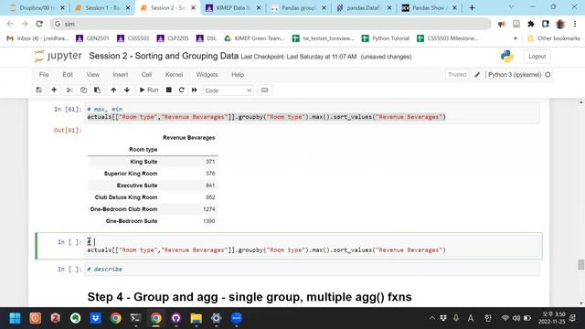Click the pencil edit icon near Trusted
The width and height of the screenshot is (585, 329).
click(x=477, y=75)
